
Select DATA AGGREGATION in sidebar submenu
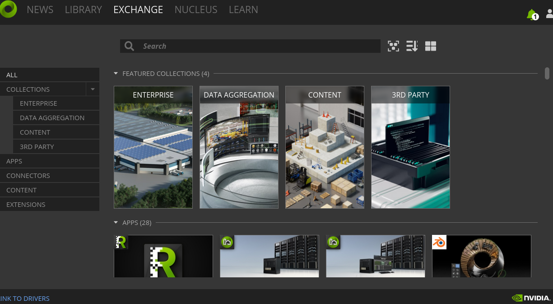tap(56, 118)
